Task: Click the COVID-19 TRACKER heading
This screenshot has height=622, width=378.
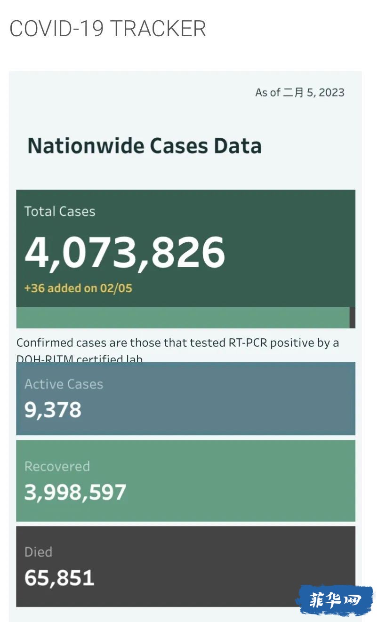Action: click(108, 29)
